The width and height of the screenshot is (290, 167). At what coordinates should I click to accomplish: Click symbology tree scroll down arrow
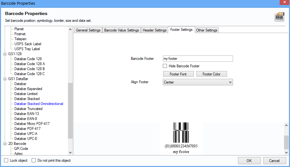point(70,152)
